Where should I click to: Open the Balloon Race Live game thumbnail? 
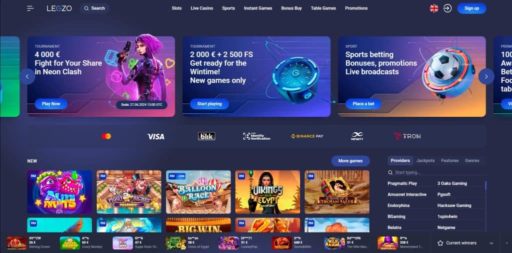click(198, 192)
